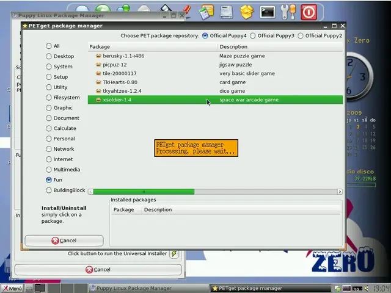The width and height of the screenshot is (391, 293).
Task: Click the red power shutdown dock icon
Action: (x=309, y=12)
